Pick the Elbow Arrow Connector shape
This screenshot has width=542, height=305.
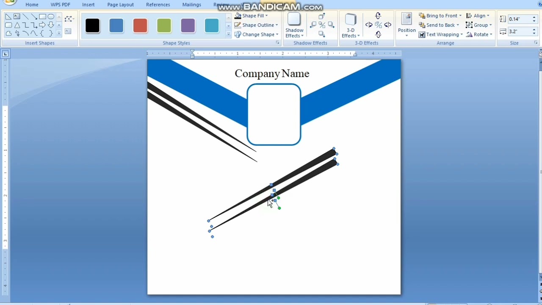point(34,25)
